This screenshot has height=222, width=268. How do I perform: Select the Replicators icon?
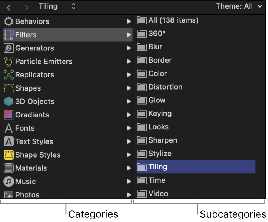click(9, 75)
